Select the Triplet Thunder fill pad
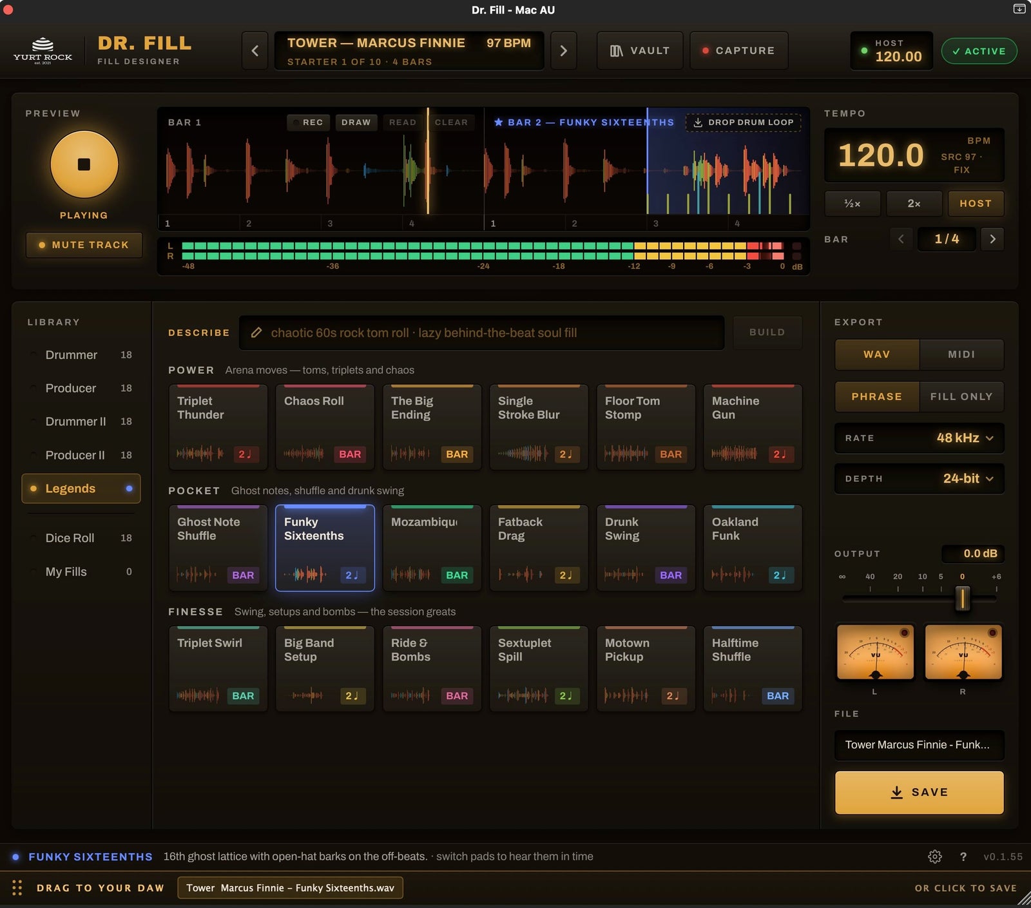Image resolution: width=1031 pixels, height=908 pixels. (218, 427)
